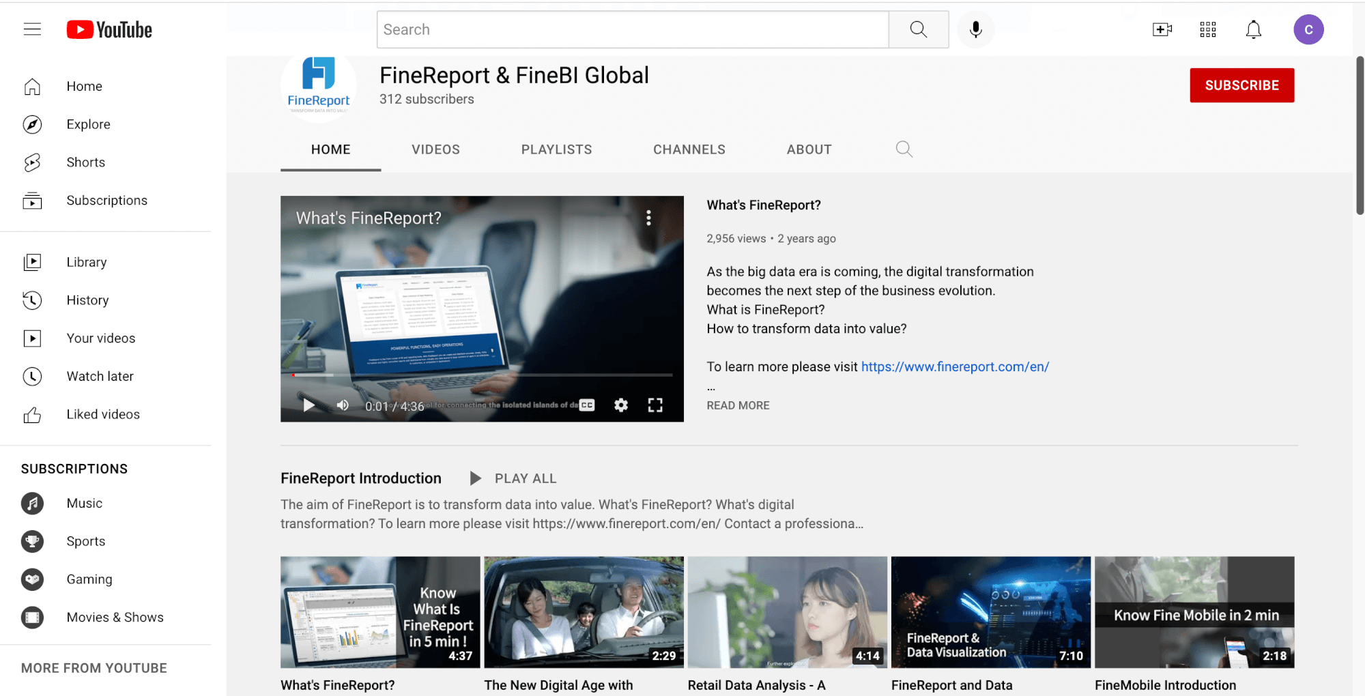Click the YouTube logo
The height and width of the screenshot is (696, 1365).
pyautogui.click(x=109, y=29)
